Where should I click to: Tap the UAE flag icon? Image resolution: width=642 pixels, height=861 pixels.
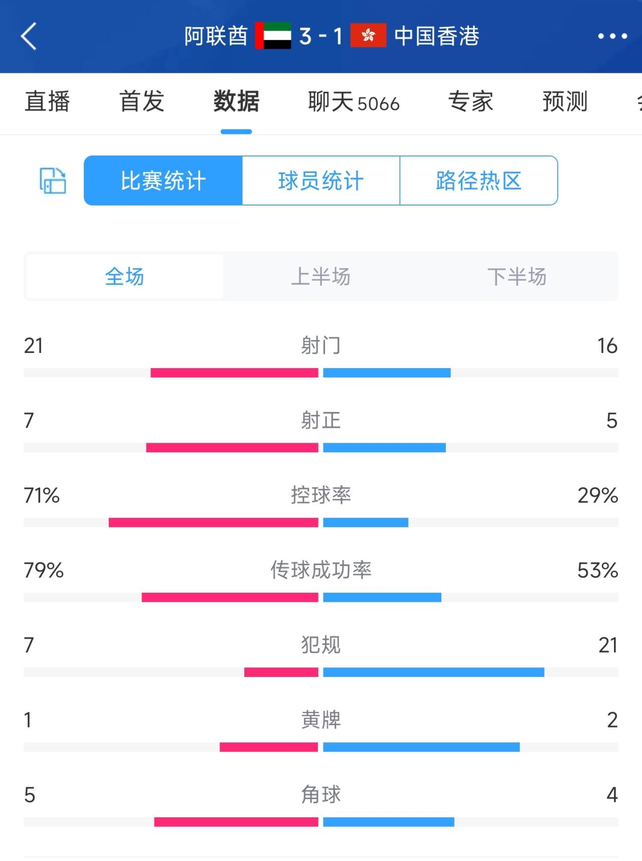click(x=273, y=36)
